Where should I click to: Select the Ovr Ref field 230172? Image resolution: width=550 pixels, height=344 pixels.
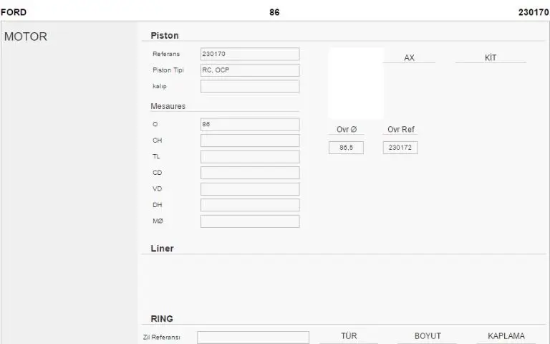(x=400, y=148)
